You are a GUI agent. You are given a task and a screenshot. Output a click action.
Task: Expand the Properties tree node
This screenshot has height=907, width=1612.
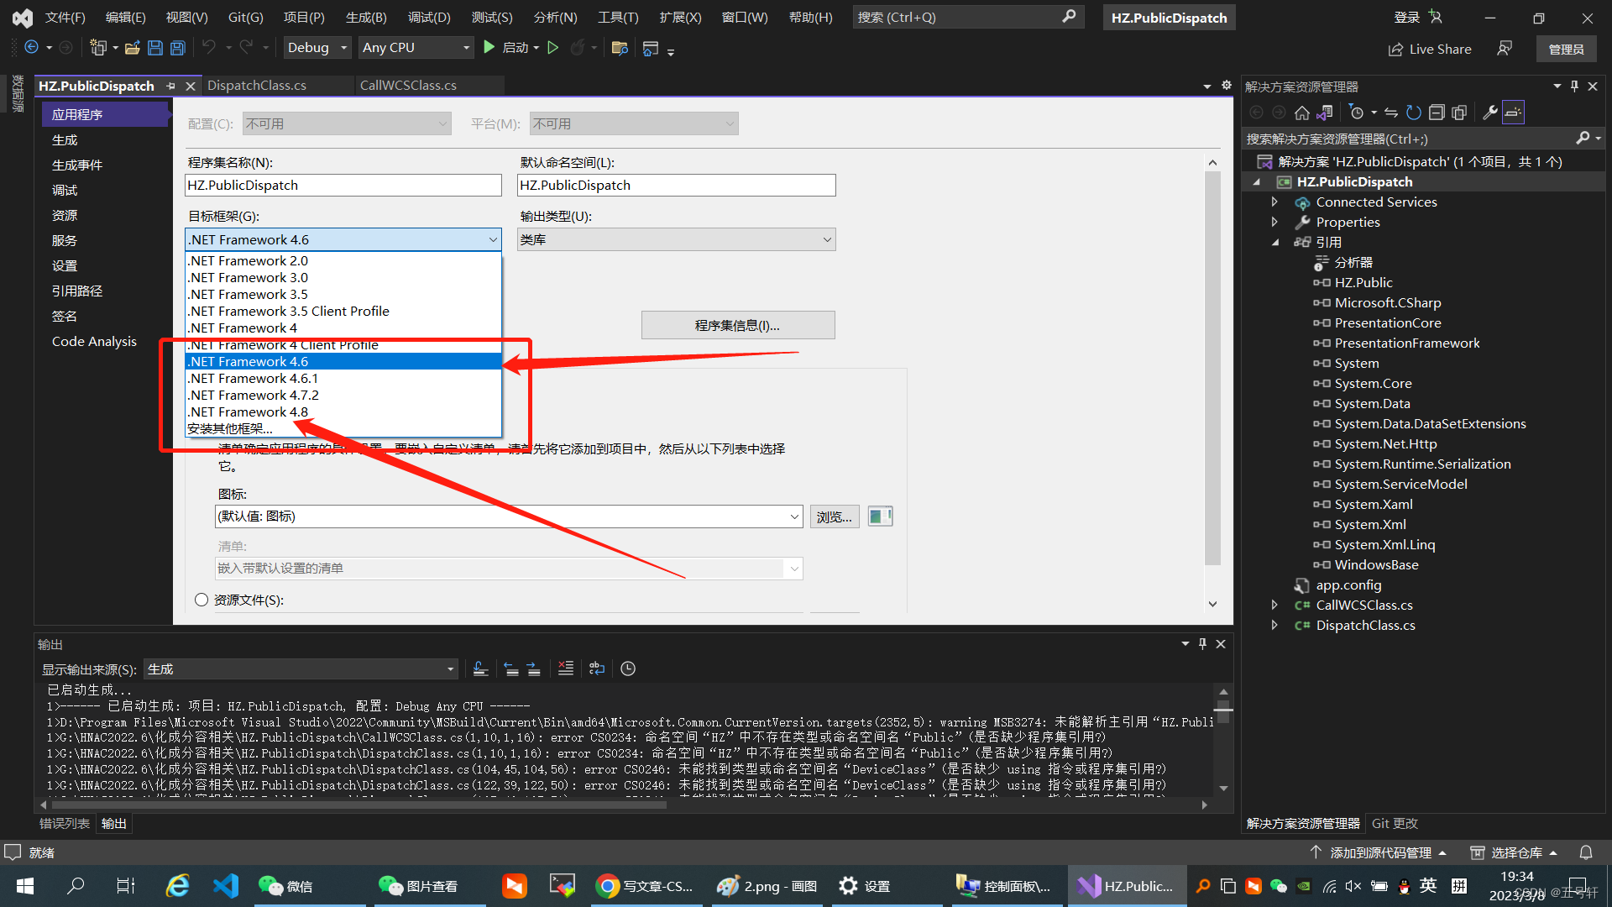pyautogui.click(x=1274, y=223)
